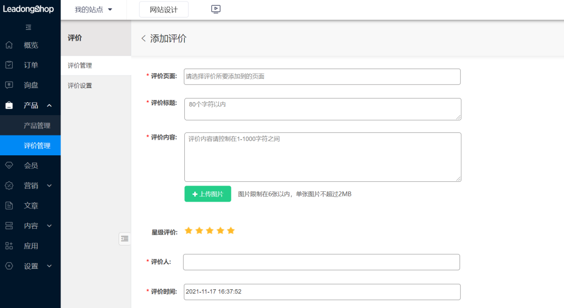Go back using the arrow beside 添加评价
Viewport: 564px width, 308px height.
click(x=143, y=39)
